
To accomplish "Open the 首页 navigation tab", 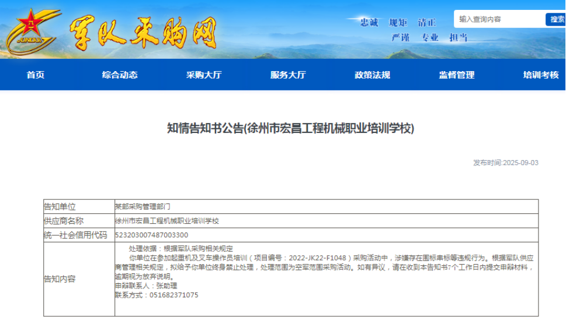I will coord(36,75).
